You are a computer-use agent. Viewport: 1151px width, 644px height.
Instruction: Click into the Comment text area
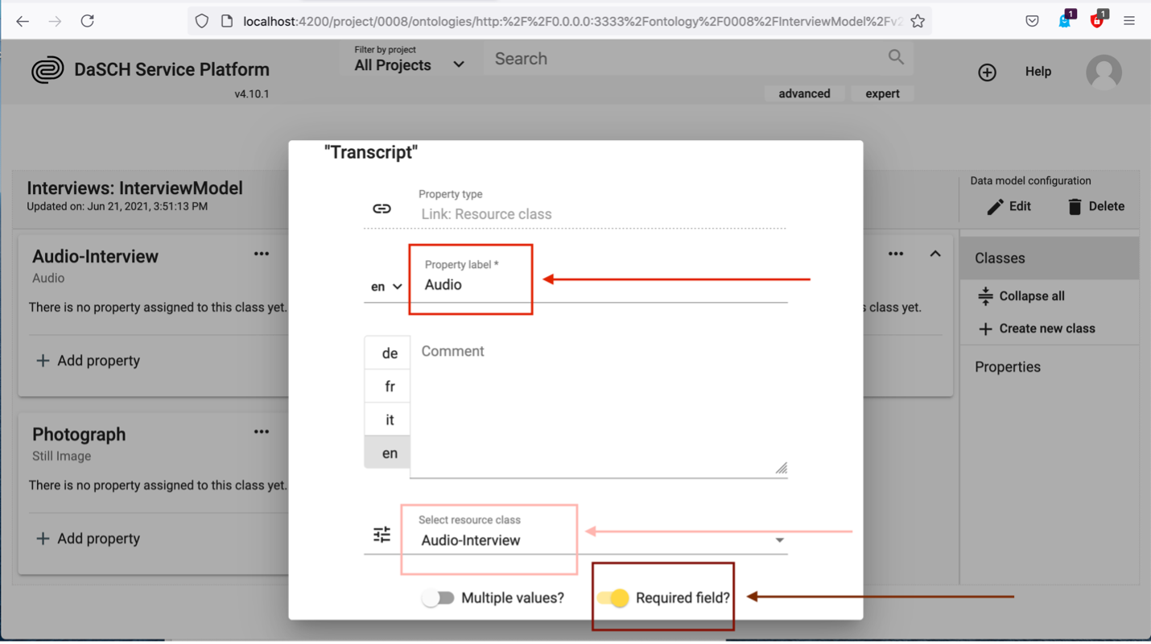click(597, 407)
